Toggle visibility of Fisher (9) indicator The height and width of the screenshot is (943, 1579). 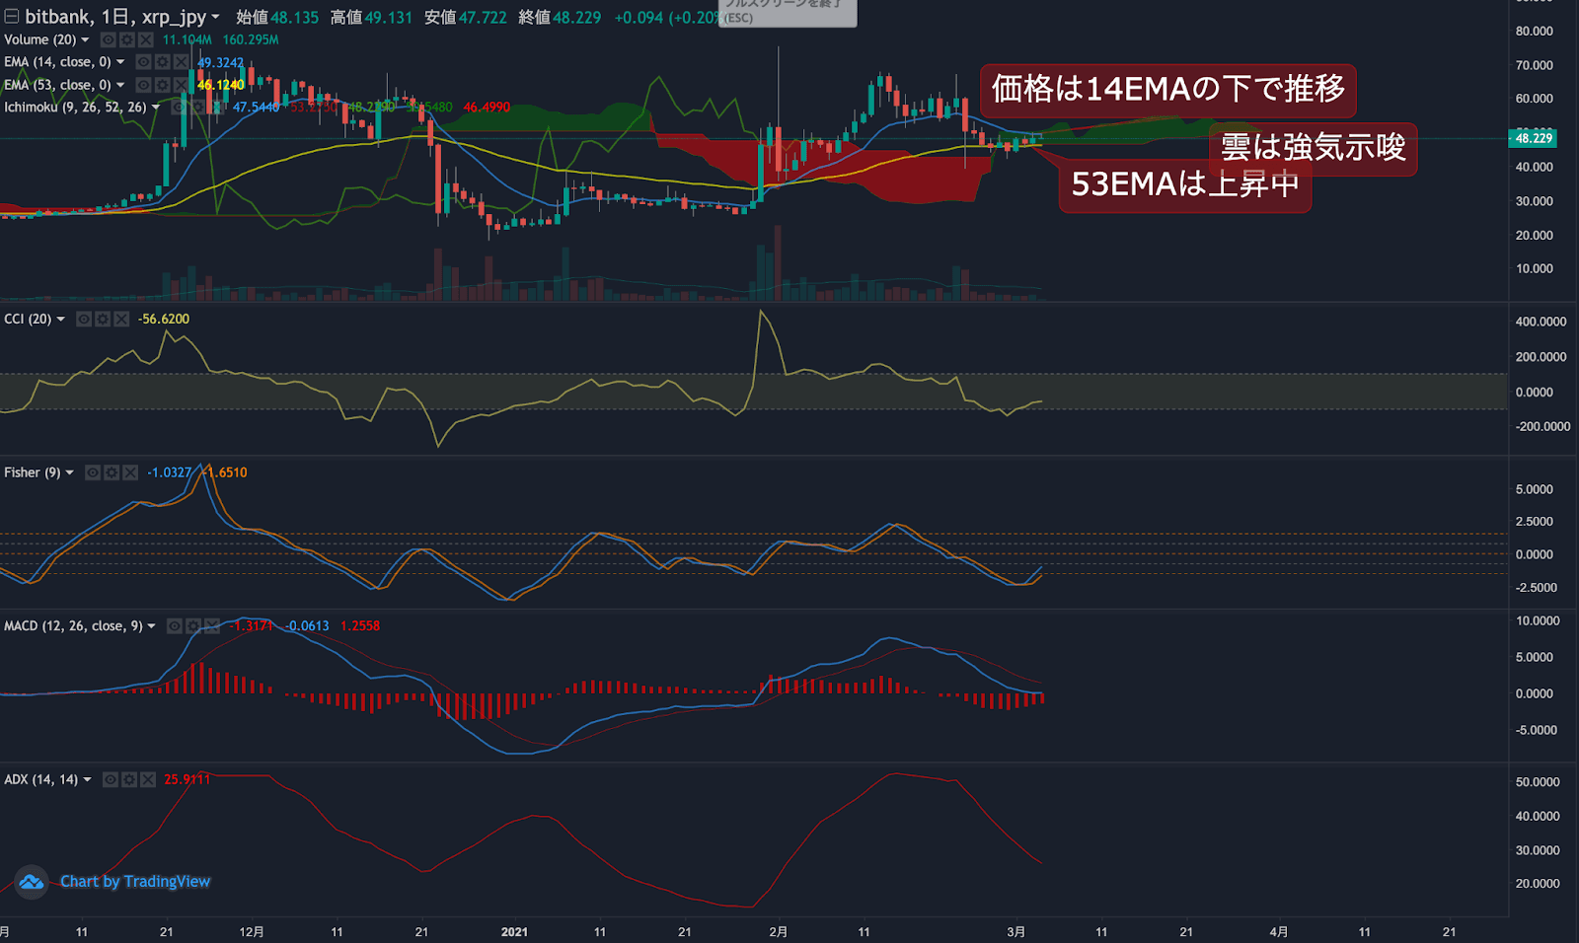click(x=92, y=472)
